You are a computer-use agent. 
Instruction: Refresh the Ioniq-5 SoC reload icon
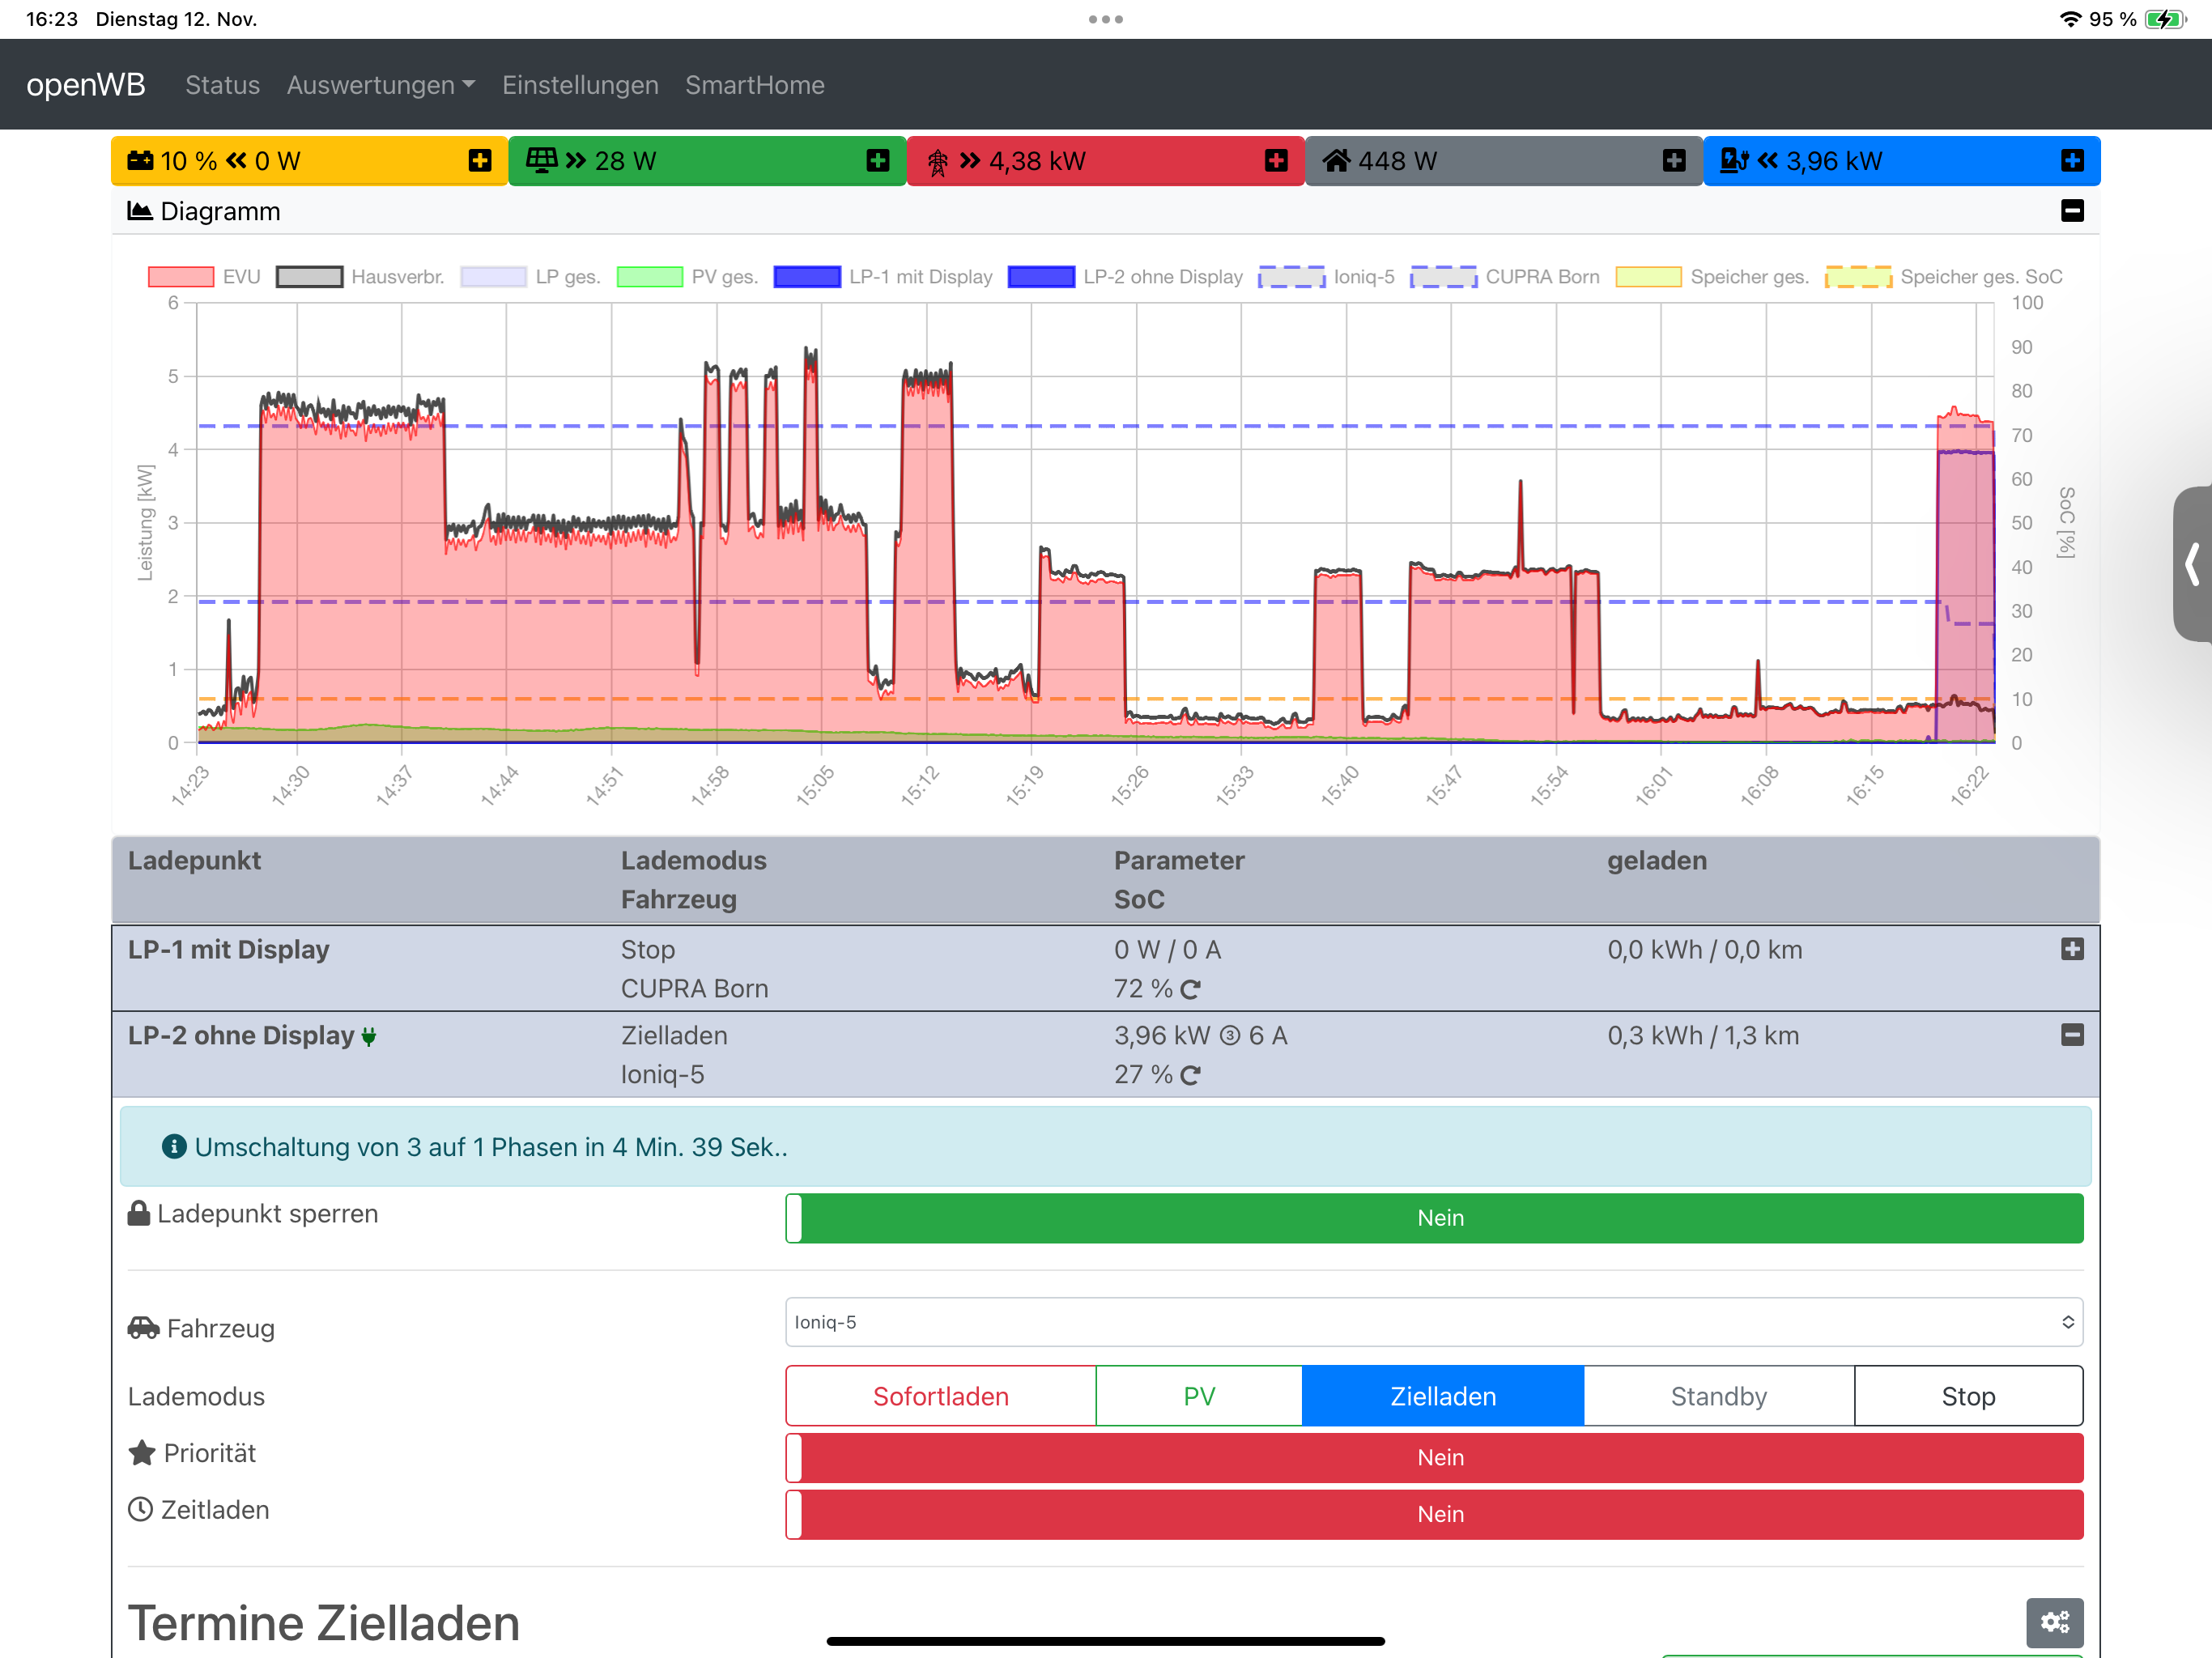tap(1190, 1076)
